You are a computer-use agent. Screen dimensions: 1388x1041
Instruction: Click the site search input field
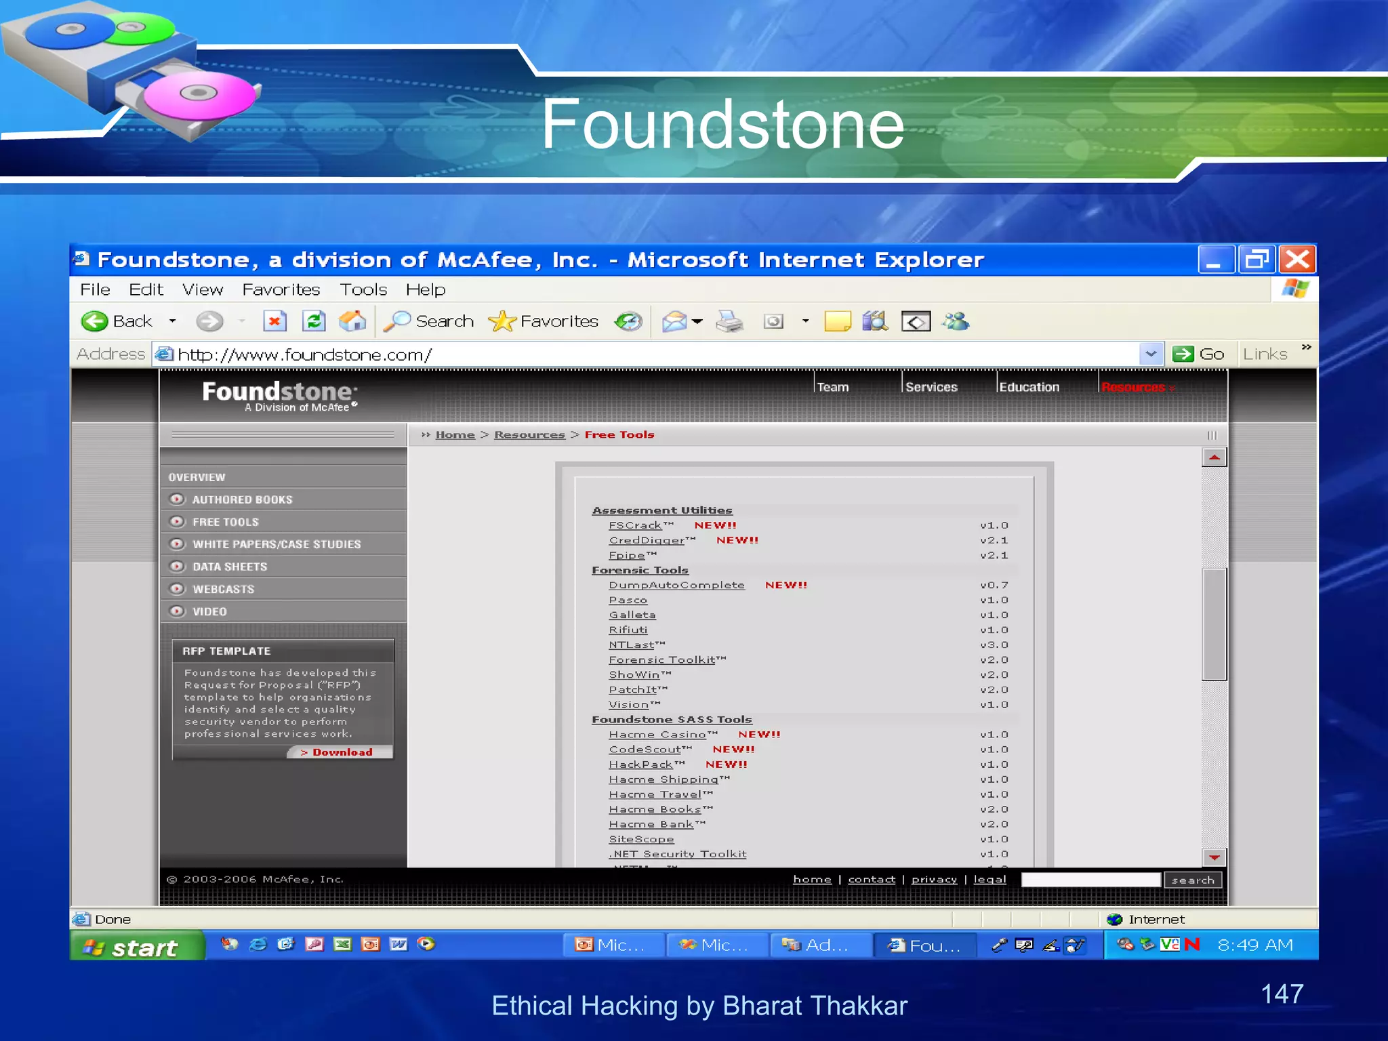[x=1090, y=880]
